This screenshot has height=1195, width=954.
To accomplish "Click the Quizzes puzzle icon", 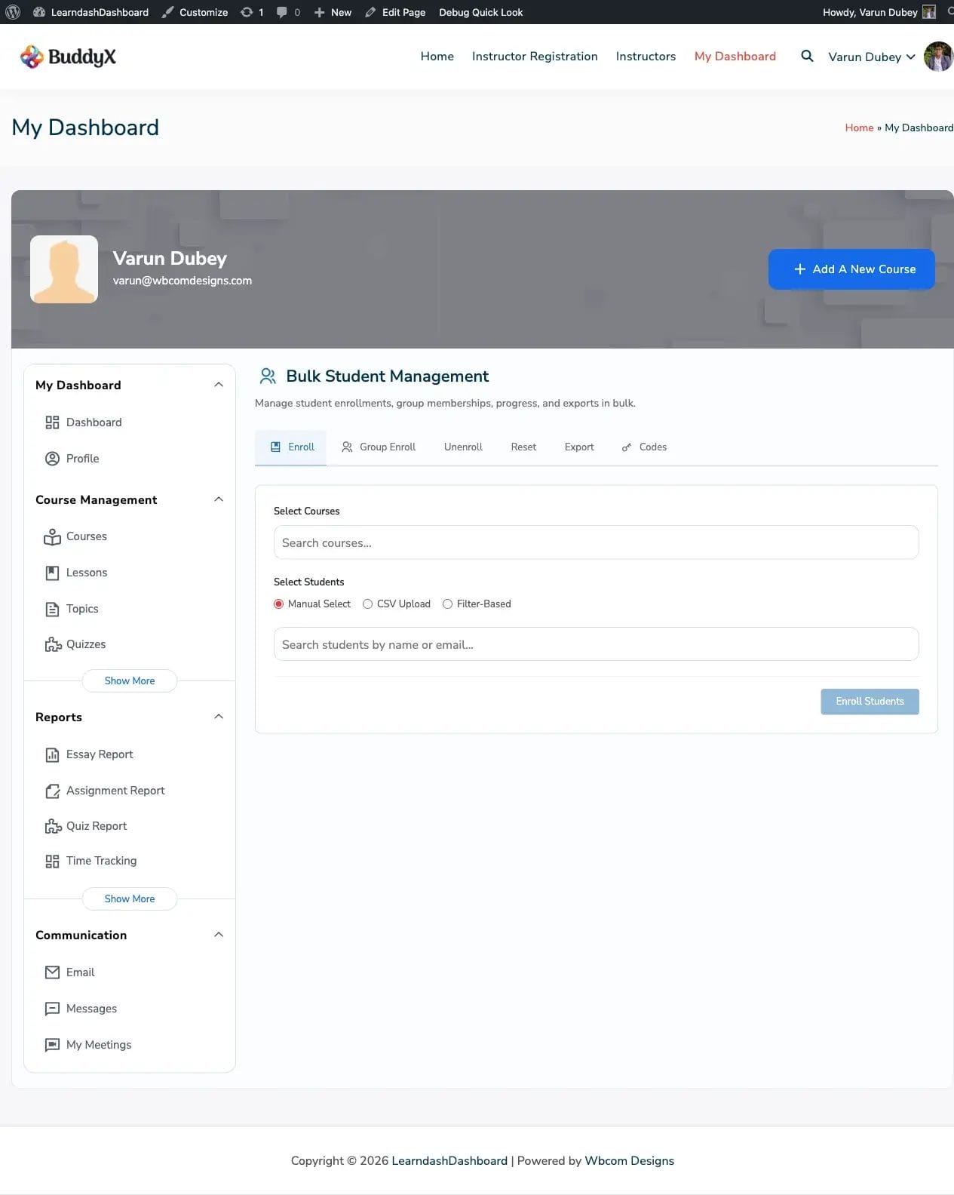I will [53, 644].
